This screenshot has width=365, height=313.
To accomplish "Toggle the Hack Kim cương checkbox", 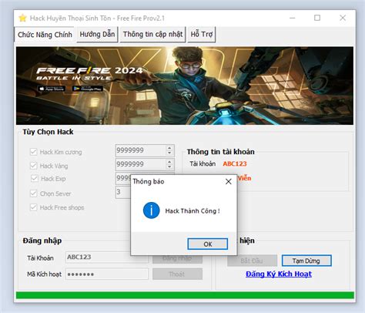I will pyautogui.click(x=33, y=152).
